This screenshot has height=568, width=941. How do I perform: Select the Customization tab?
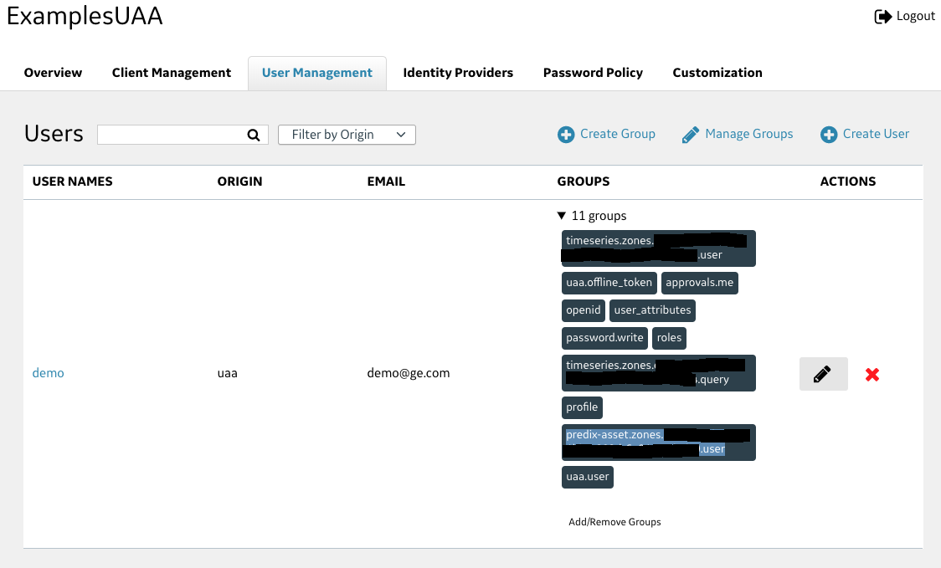(717, 73)
